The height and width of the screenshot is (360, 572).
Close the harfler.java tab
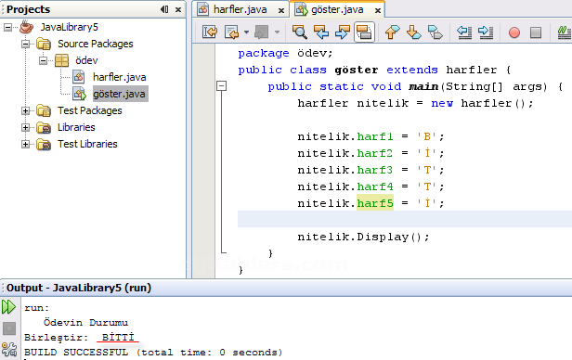[x=281, y=10]
